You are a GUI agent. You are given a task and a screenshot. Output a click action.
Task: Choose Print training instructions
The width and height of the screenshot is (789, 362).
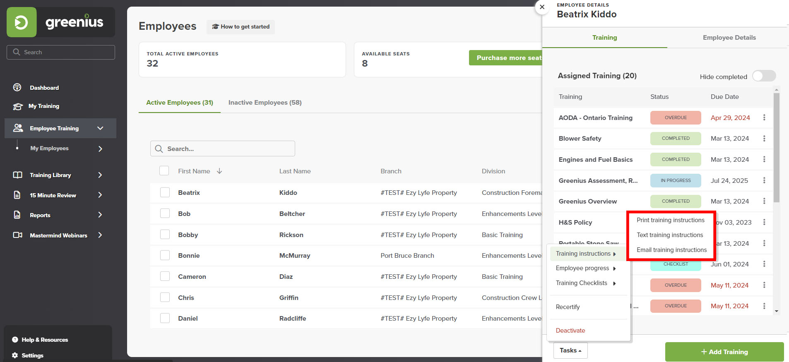671,220
